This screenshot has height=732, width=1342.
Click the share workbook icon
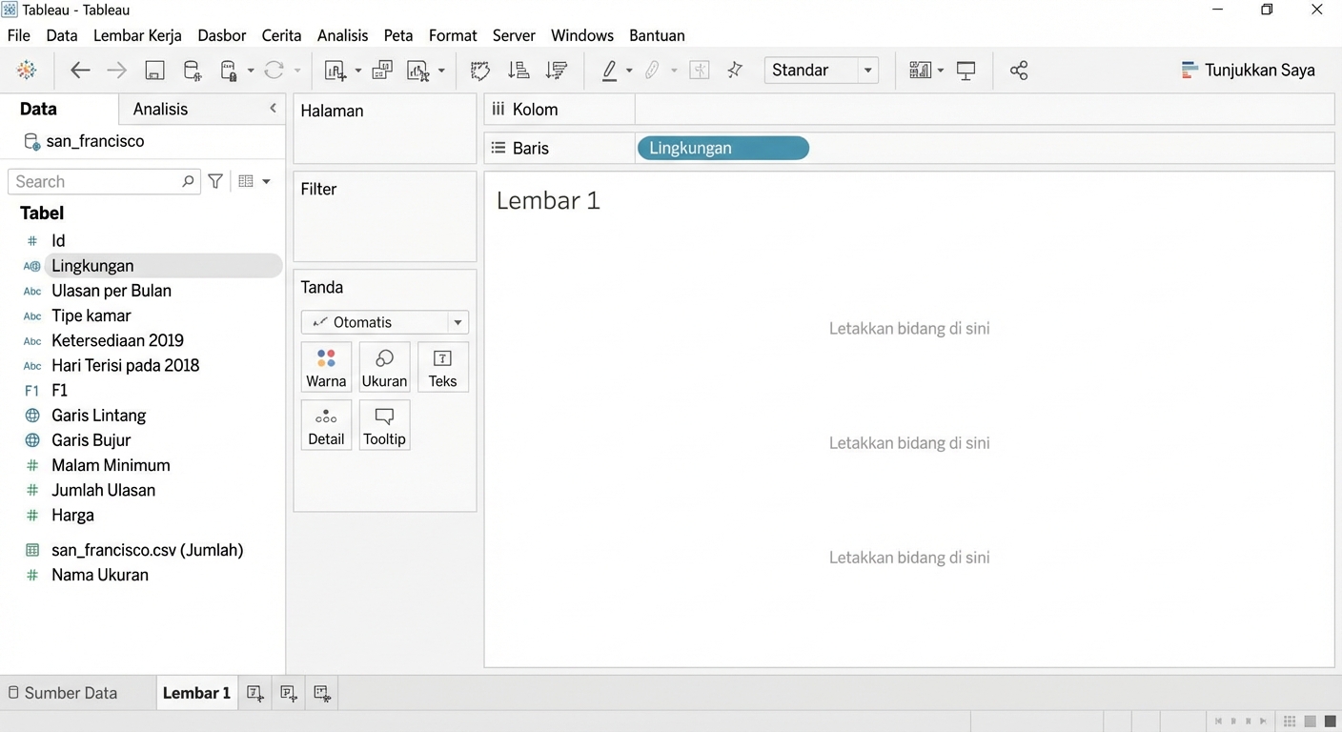point(1019,71)
